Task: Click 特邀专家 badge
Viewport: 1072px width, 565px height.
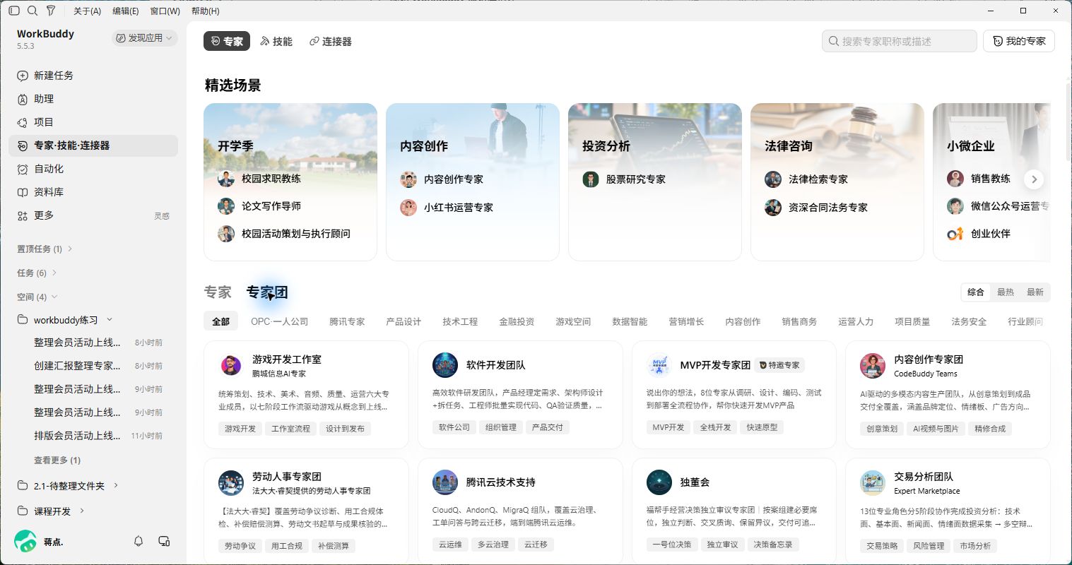Action: (779, 365)
